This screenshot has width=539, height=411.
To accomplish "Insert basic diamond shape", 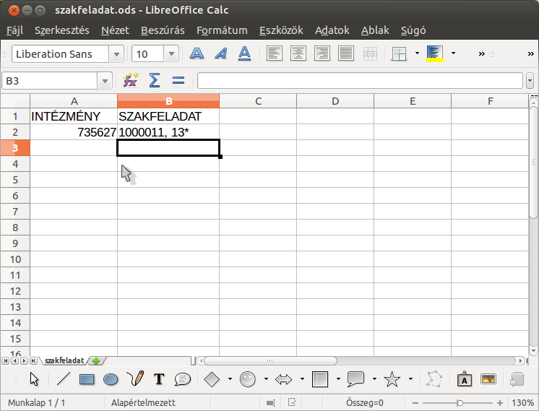I will [x=212, y=379].
